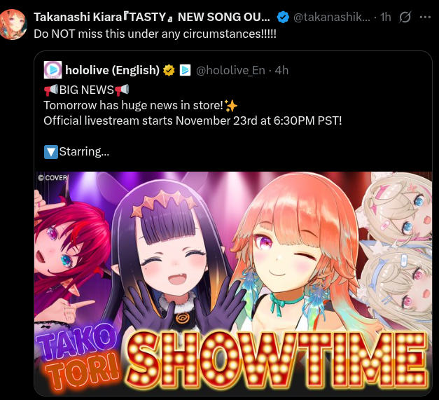439x400 pixels.
Task: Click the red megaphone emoji before BIG NEWS
Action: (51, 90)
